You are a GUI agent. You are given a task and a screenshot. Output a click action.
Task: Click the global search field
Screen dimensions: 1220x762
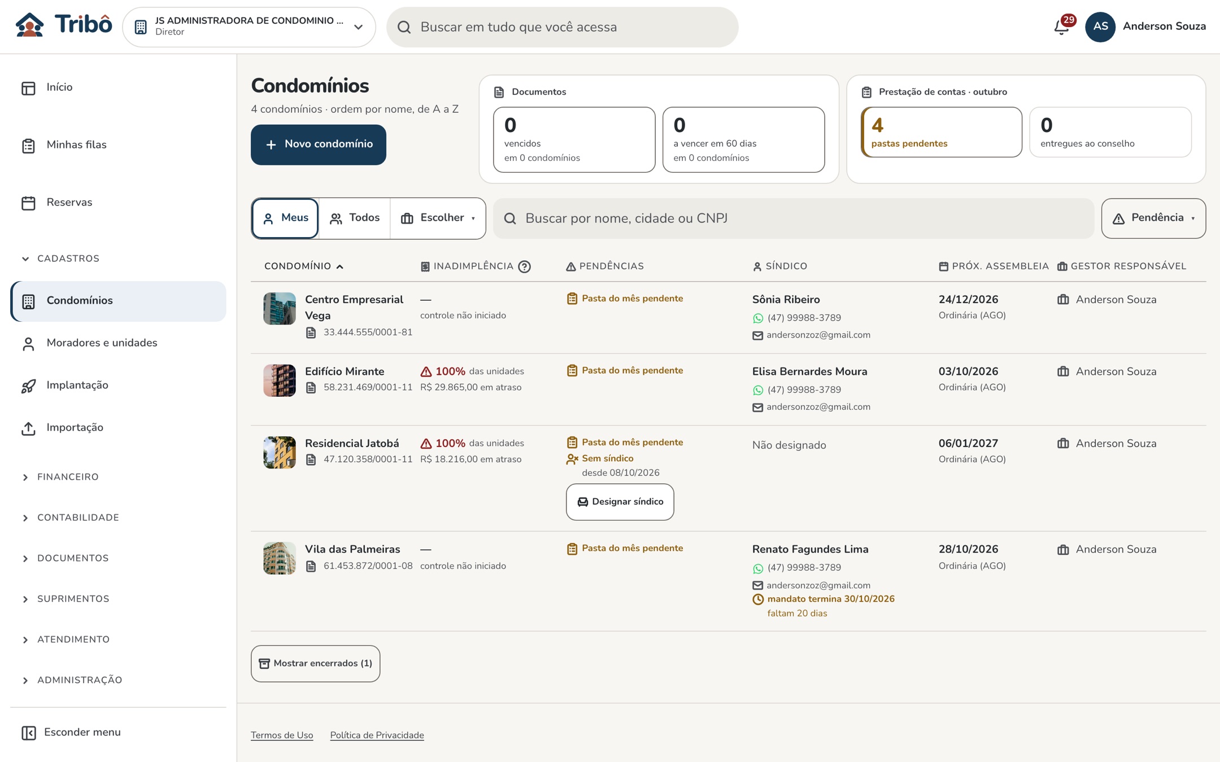562,27
